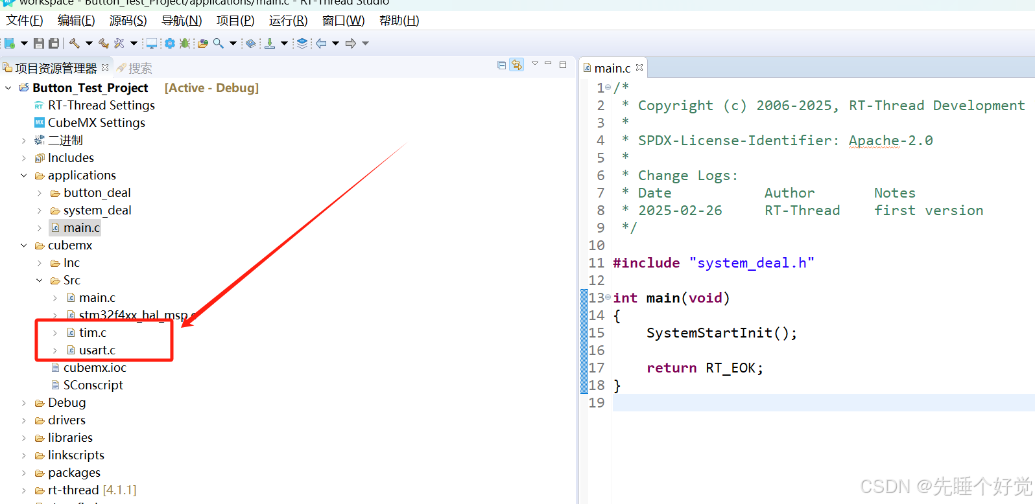Click the blue gear settings icon
This screenshot has width=1035, height=504.
[x=170, y=43]
